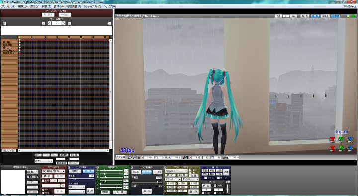Toggle accessory shadow checkbox
This screenshot has width=358, height=196.
[190, 173]
